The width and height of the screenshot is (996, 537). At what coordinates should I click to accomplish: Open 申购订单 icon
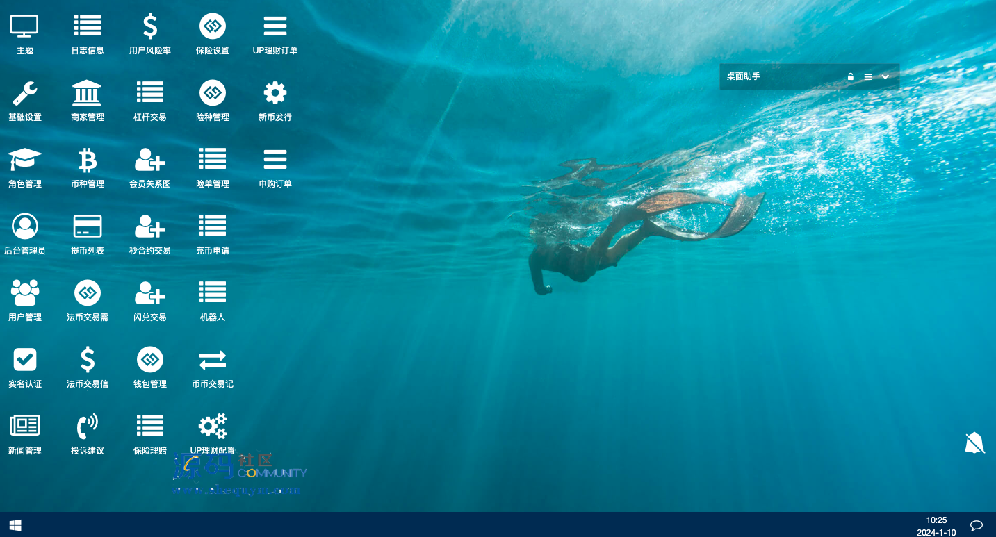click(x=275, y=160)
